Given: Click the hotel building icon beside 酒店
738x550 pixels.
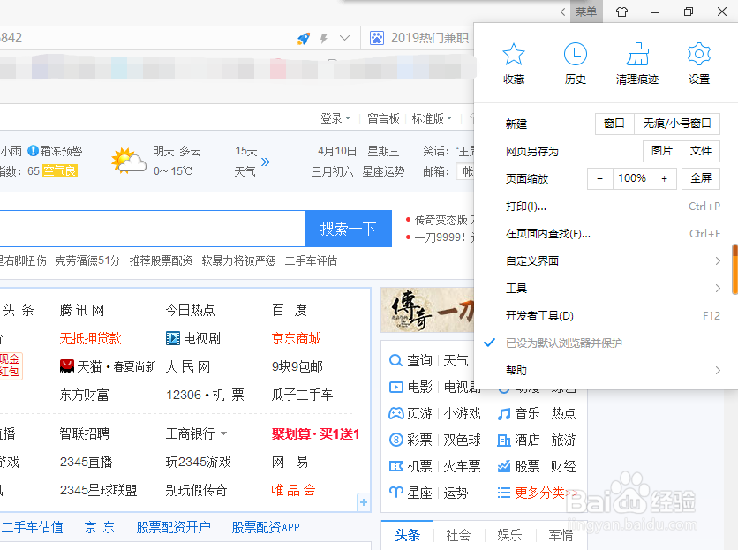Looking at the screenshot, I should click(504, 441).
